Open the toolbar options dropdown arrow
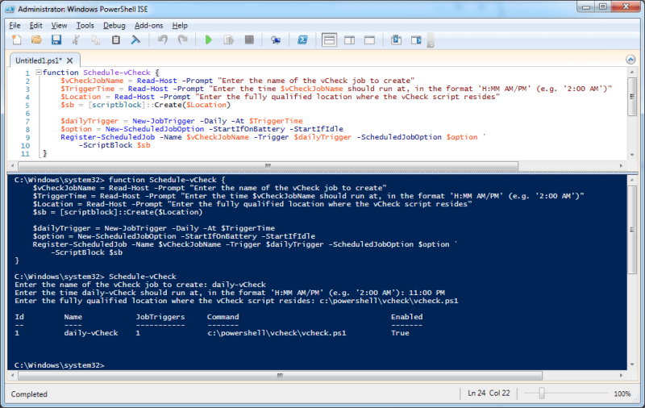Image resolution: width=645 pixels, height=408 pixels. coord(431,42)
